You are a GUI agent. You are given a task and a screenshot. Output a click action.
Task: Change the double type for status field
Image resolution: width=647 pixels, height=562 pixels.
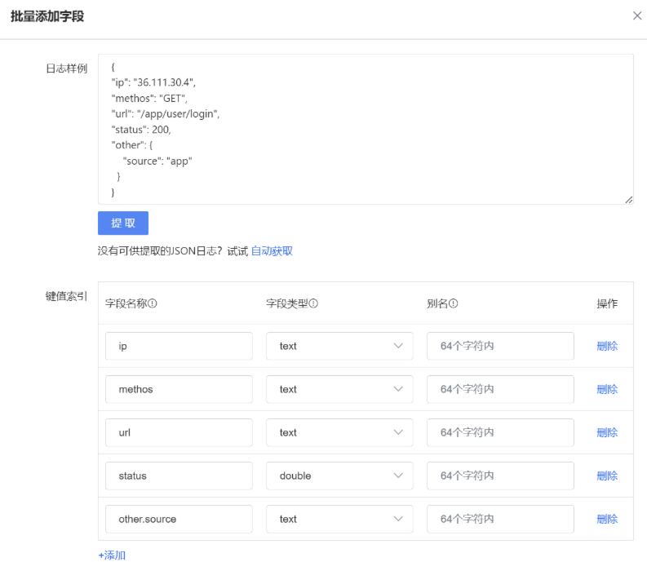[x=339, y=476]
